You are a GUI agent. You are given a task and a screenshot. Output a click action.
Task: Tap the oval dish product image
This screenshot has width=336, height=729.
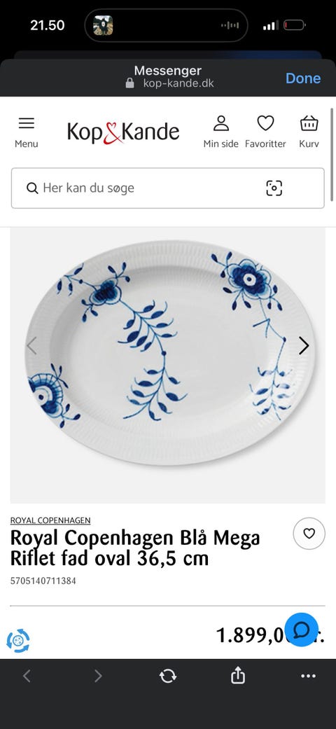tap(168, 366)
